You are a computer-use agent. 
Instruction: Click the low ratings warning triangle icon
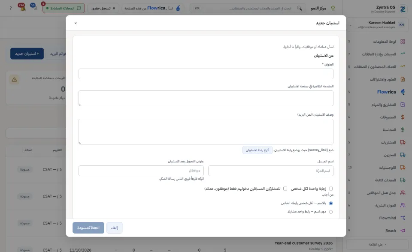tap(14, 80)
